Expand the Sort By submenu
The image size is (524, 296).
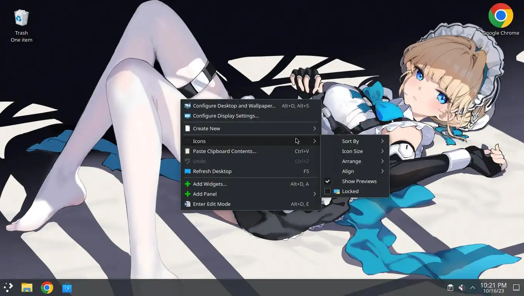355,141
